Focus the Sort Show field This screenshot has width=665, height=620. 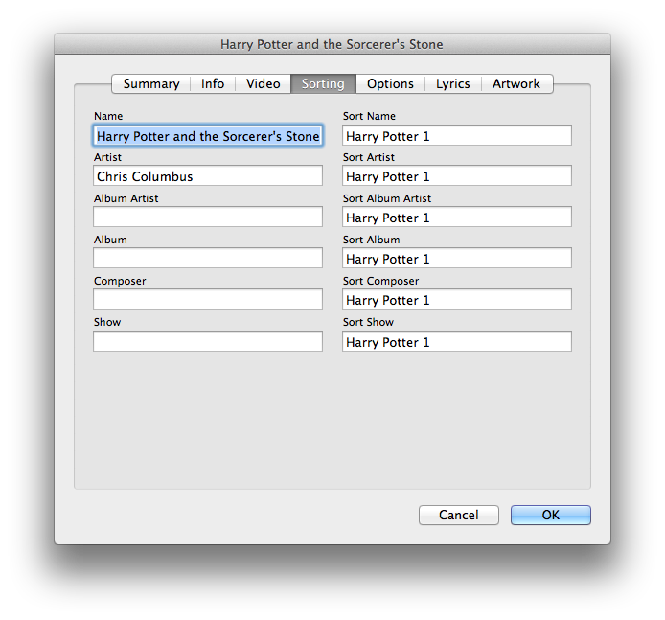point(457,341)
